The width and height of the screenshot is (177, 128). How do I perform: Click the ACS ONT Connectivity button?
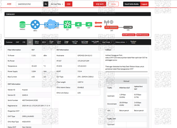click(x=129, y=35)
